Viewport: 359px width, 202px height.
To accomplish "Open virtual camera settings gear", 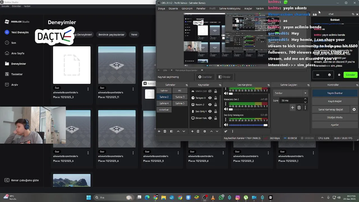I will tap(354, 109).
